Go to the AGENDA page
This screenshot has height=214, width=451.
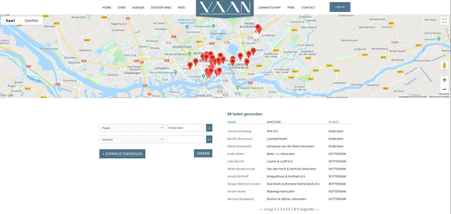[x=138, y=8]
